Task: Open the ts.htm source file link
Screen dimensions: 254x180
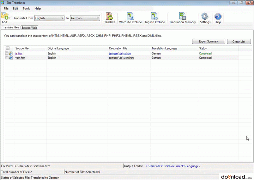Action: point(19,53)
